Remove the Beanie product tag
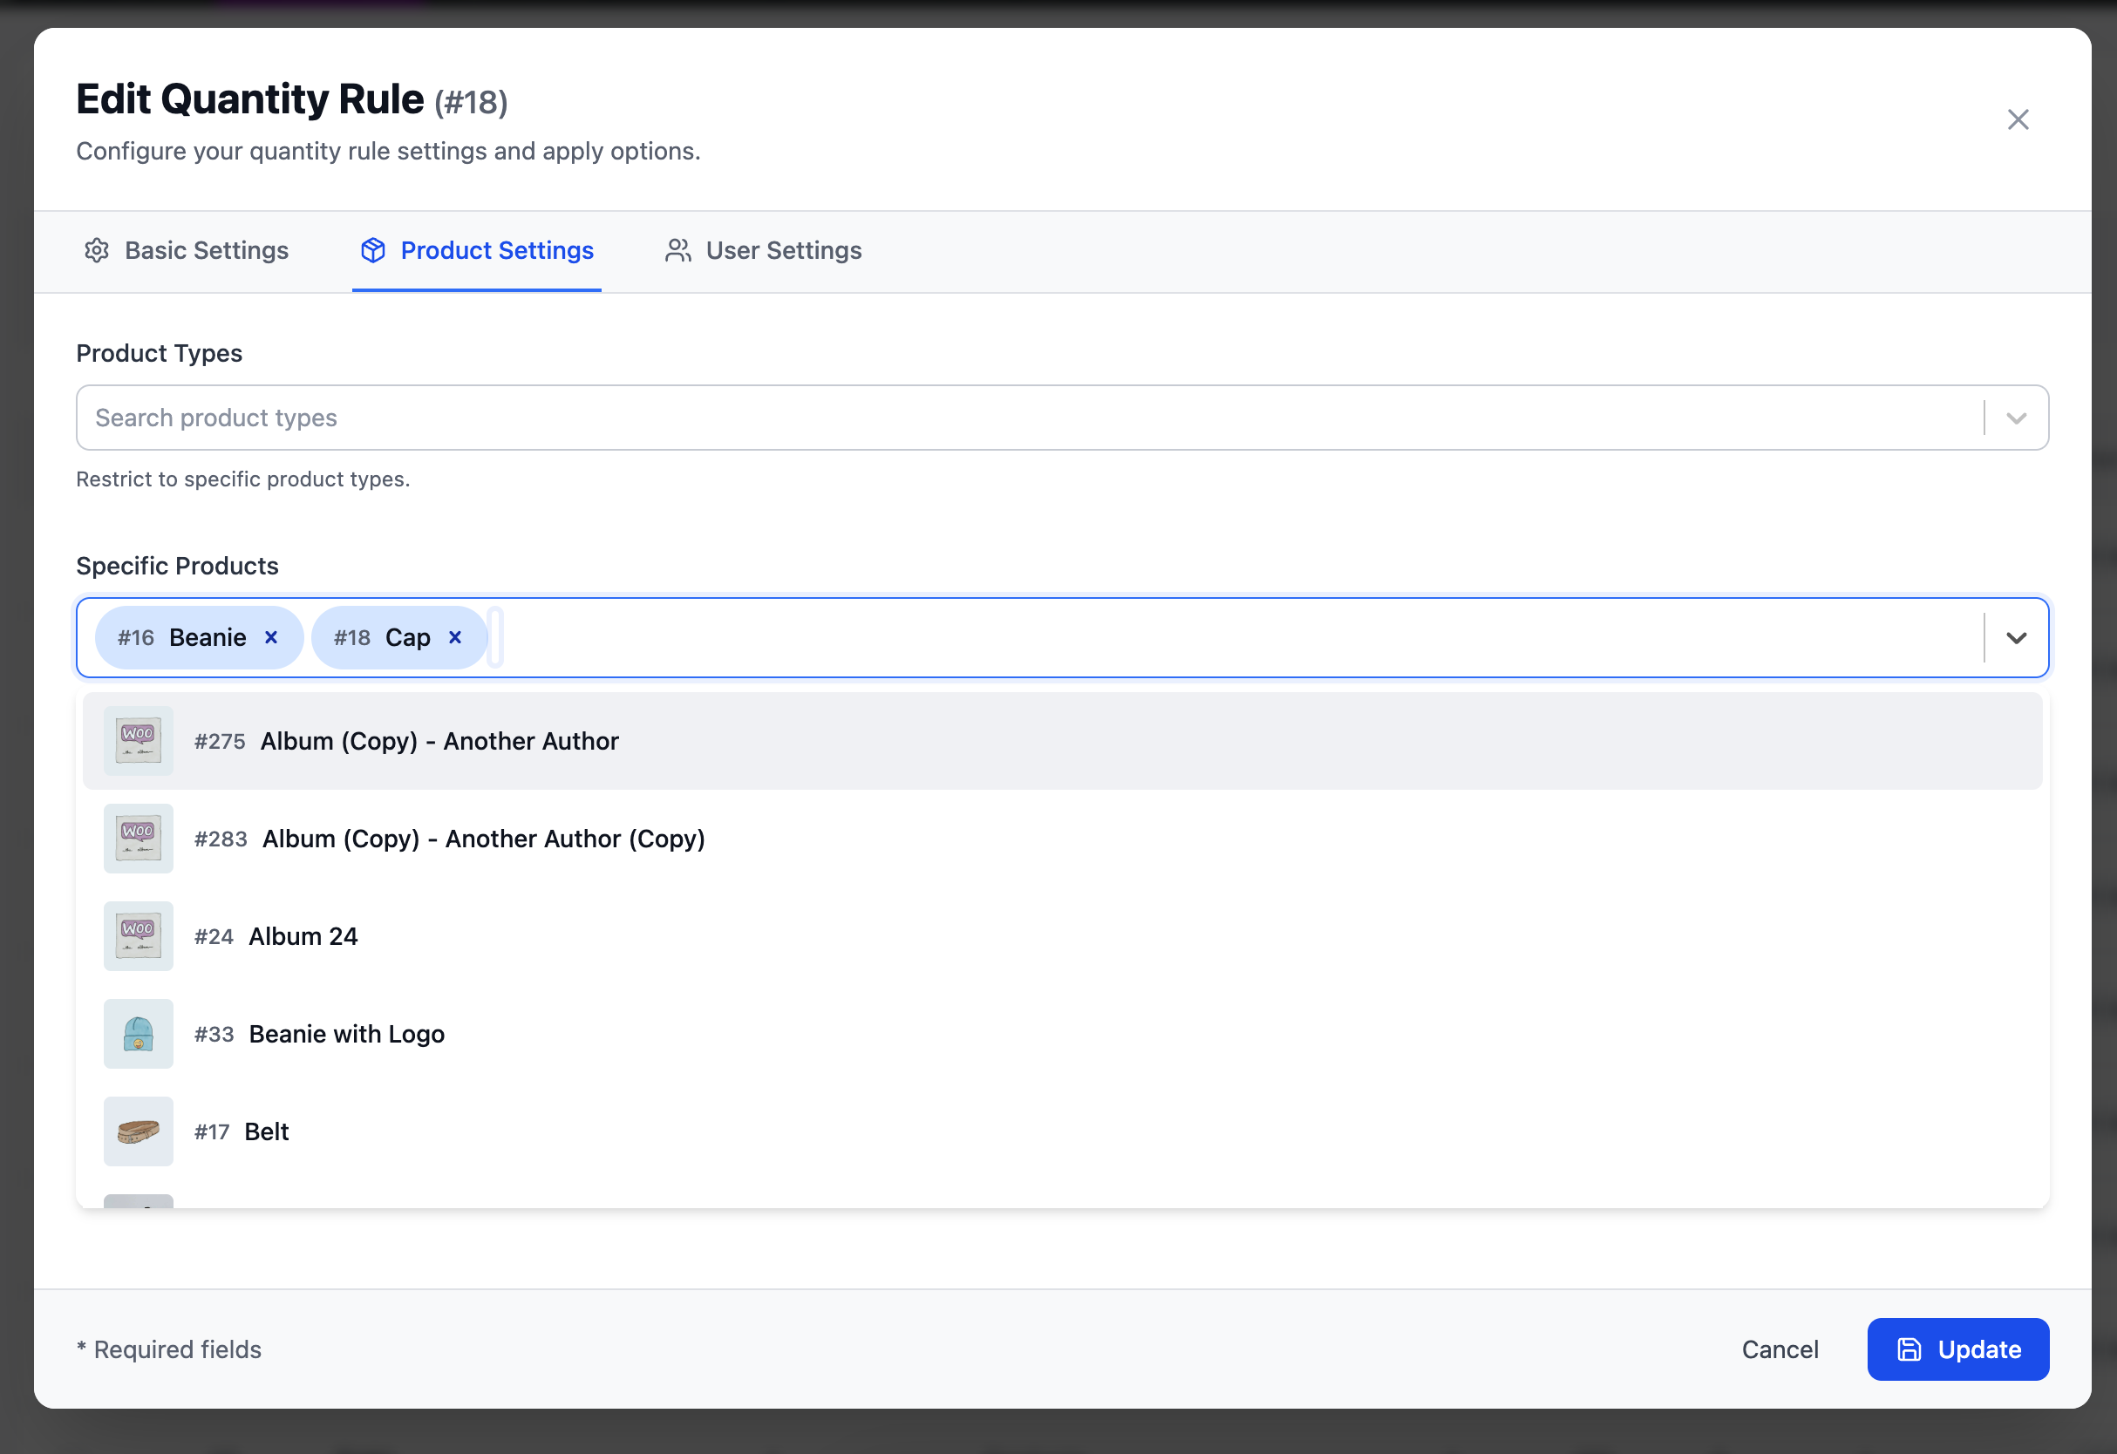Viewport: 2117px width, 1454px height. coord(271,638)
